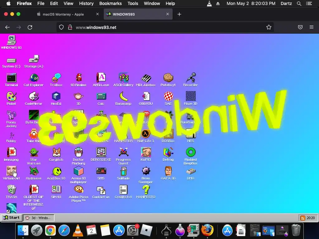Open the Trollbox chat icon
Screen dimensions: 319x239
tap(56, 78)
